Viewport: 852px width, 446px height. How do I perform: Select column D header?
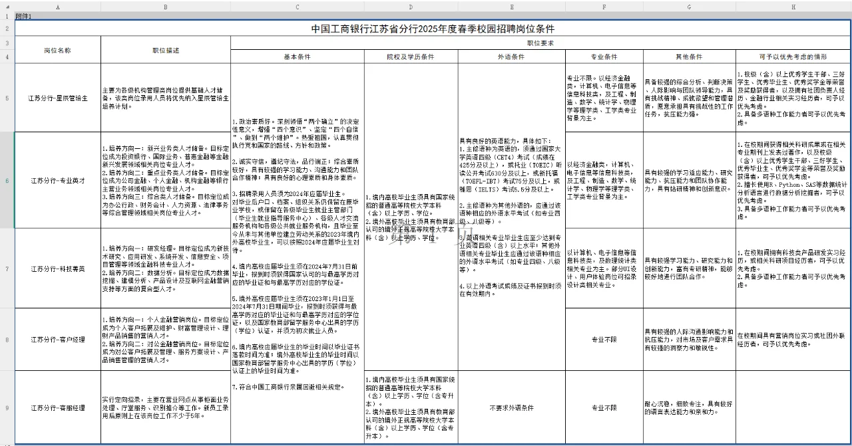click(x=411, y=7)
